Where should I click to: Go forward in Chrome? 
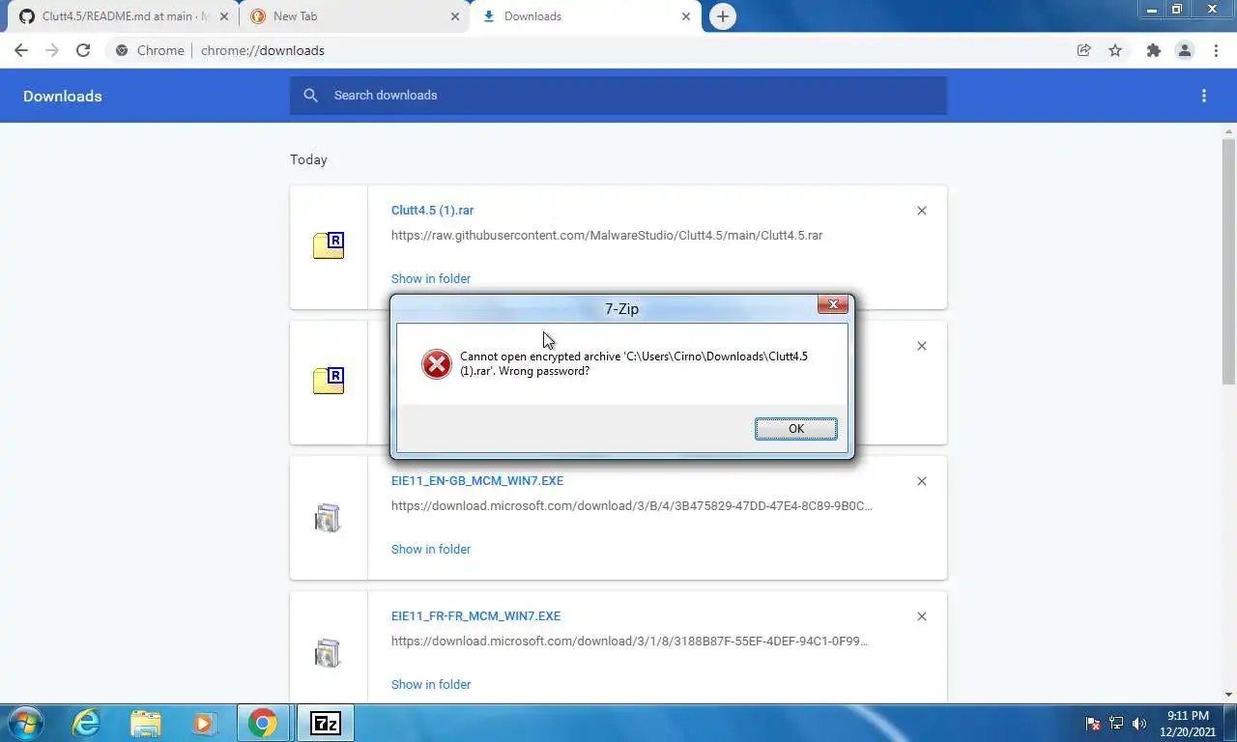[52, 50]
